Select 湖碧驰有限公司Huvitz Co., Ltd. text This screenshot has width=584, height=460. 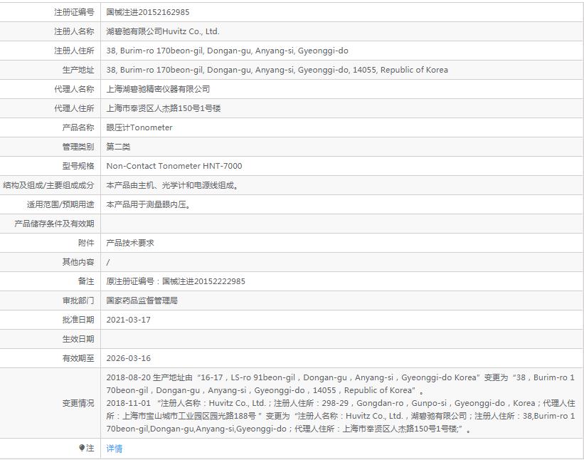tap(163, 31)
